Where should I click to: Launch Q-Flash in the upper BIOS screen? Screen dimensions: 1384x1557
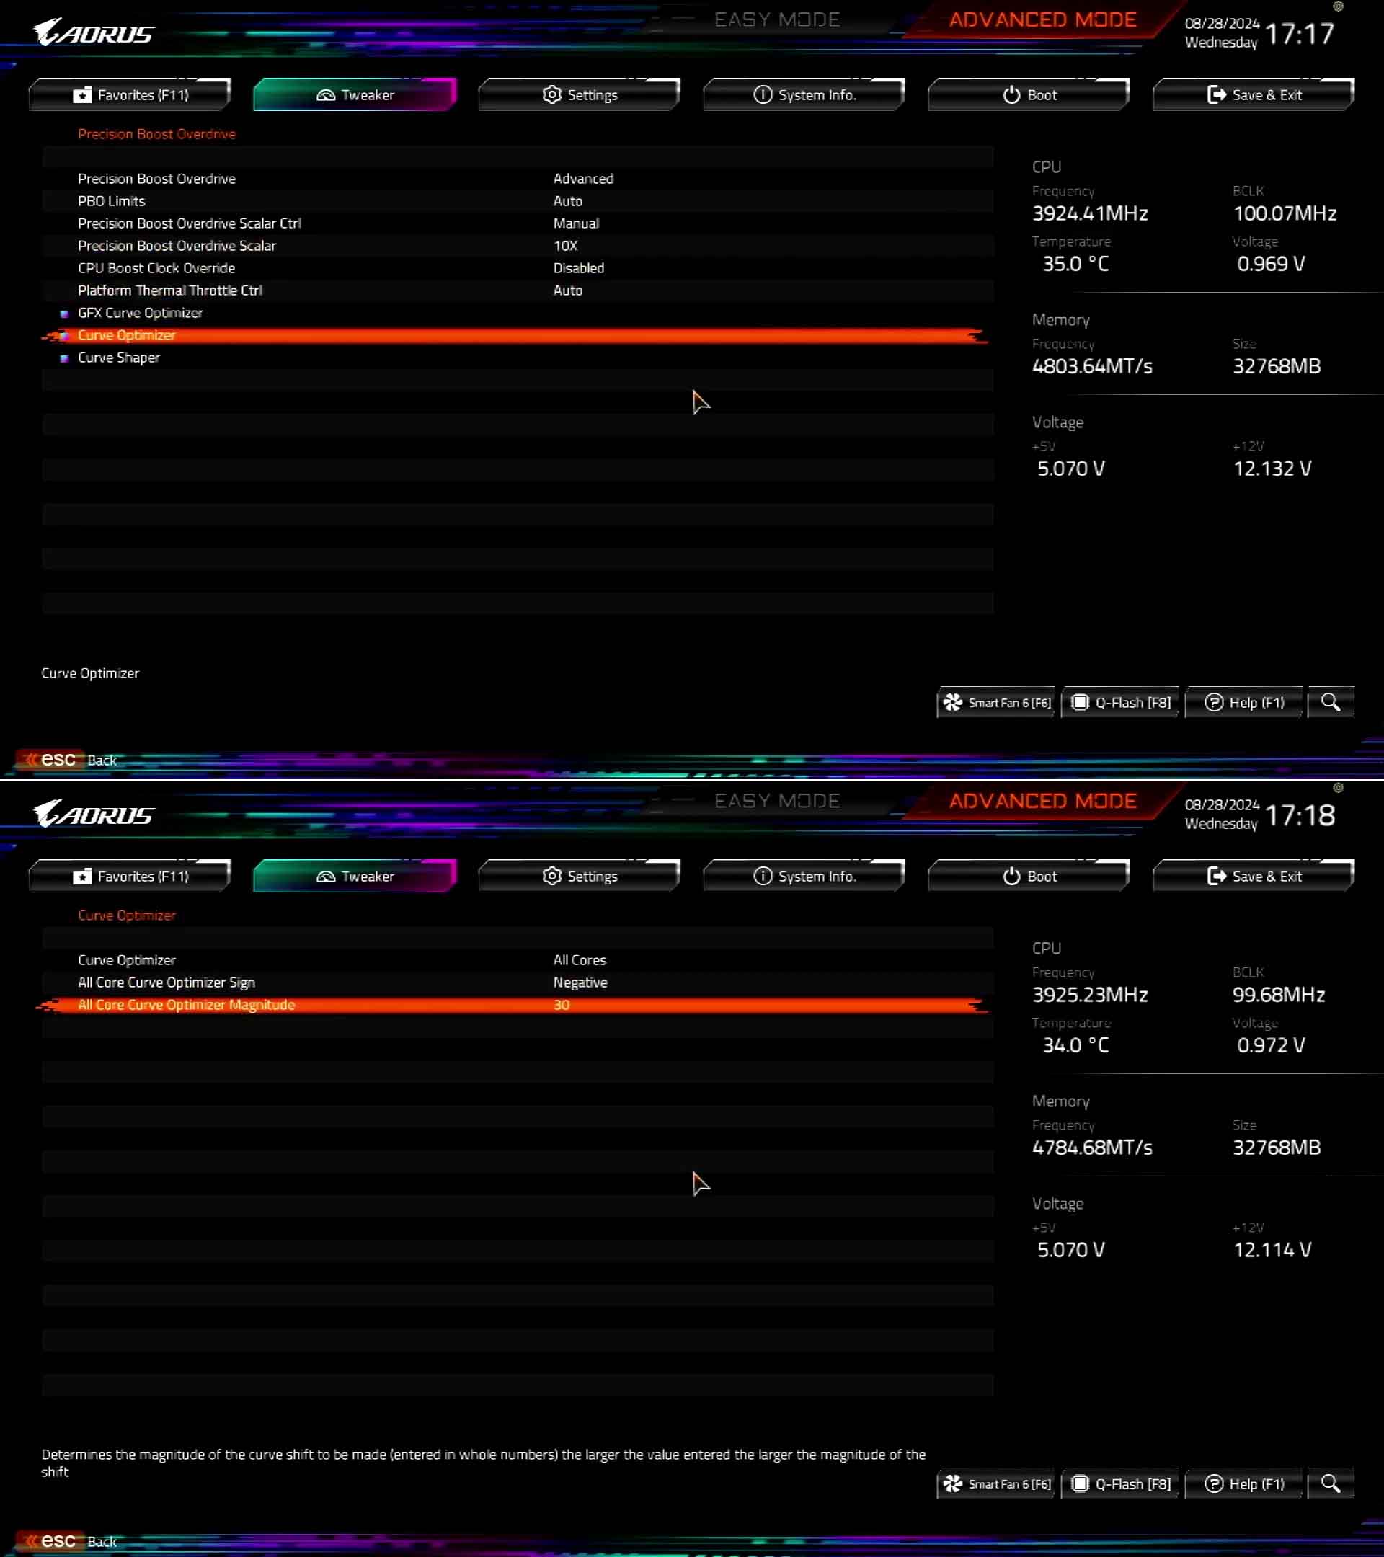click(x=1120, y=702)
